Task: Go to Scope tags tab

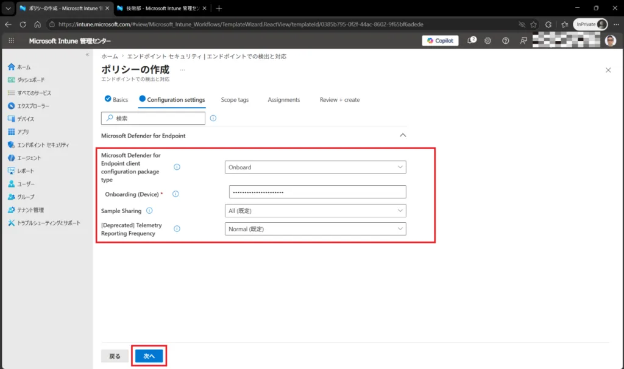Action: (235, 100)
